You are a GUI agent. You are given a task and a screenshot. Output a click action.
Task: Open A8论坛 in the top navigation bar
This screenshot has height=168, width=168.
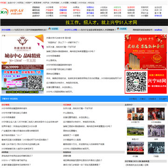[91, 3]
